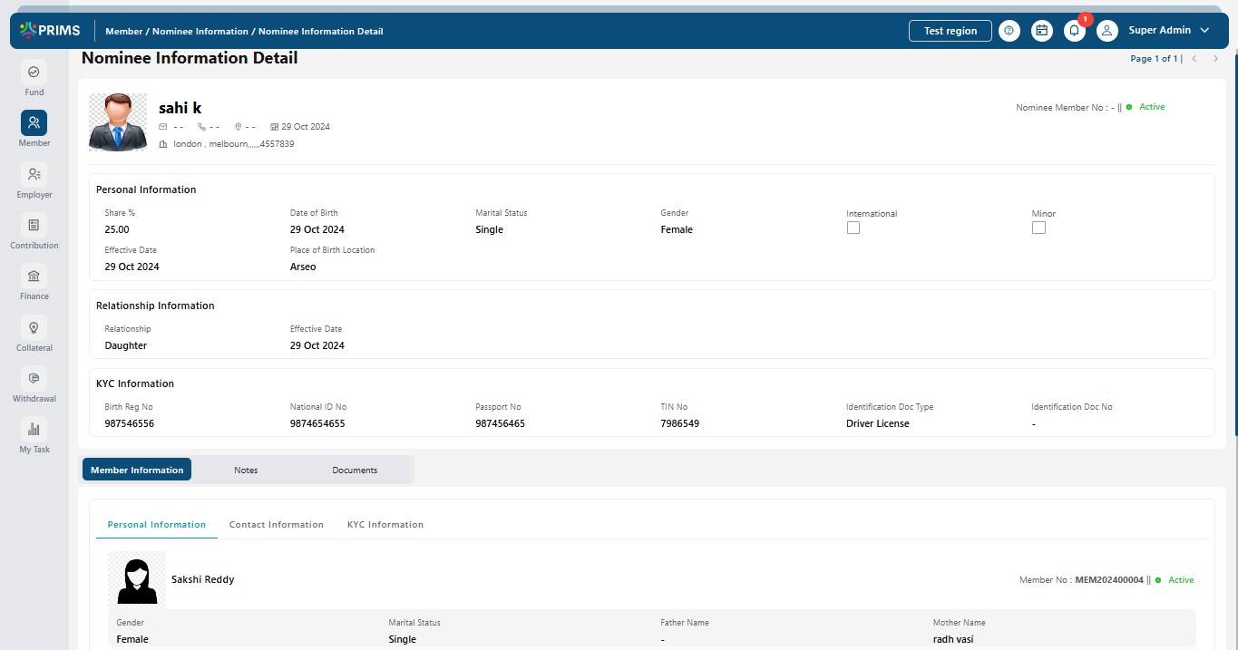Click the help question mark icon
Screen dimensions: 1238x650
1009,31
